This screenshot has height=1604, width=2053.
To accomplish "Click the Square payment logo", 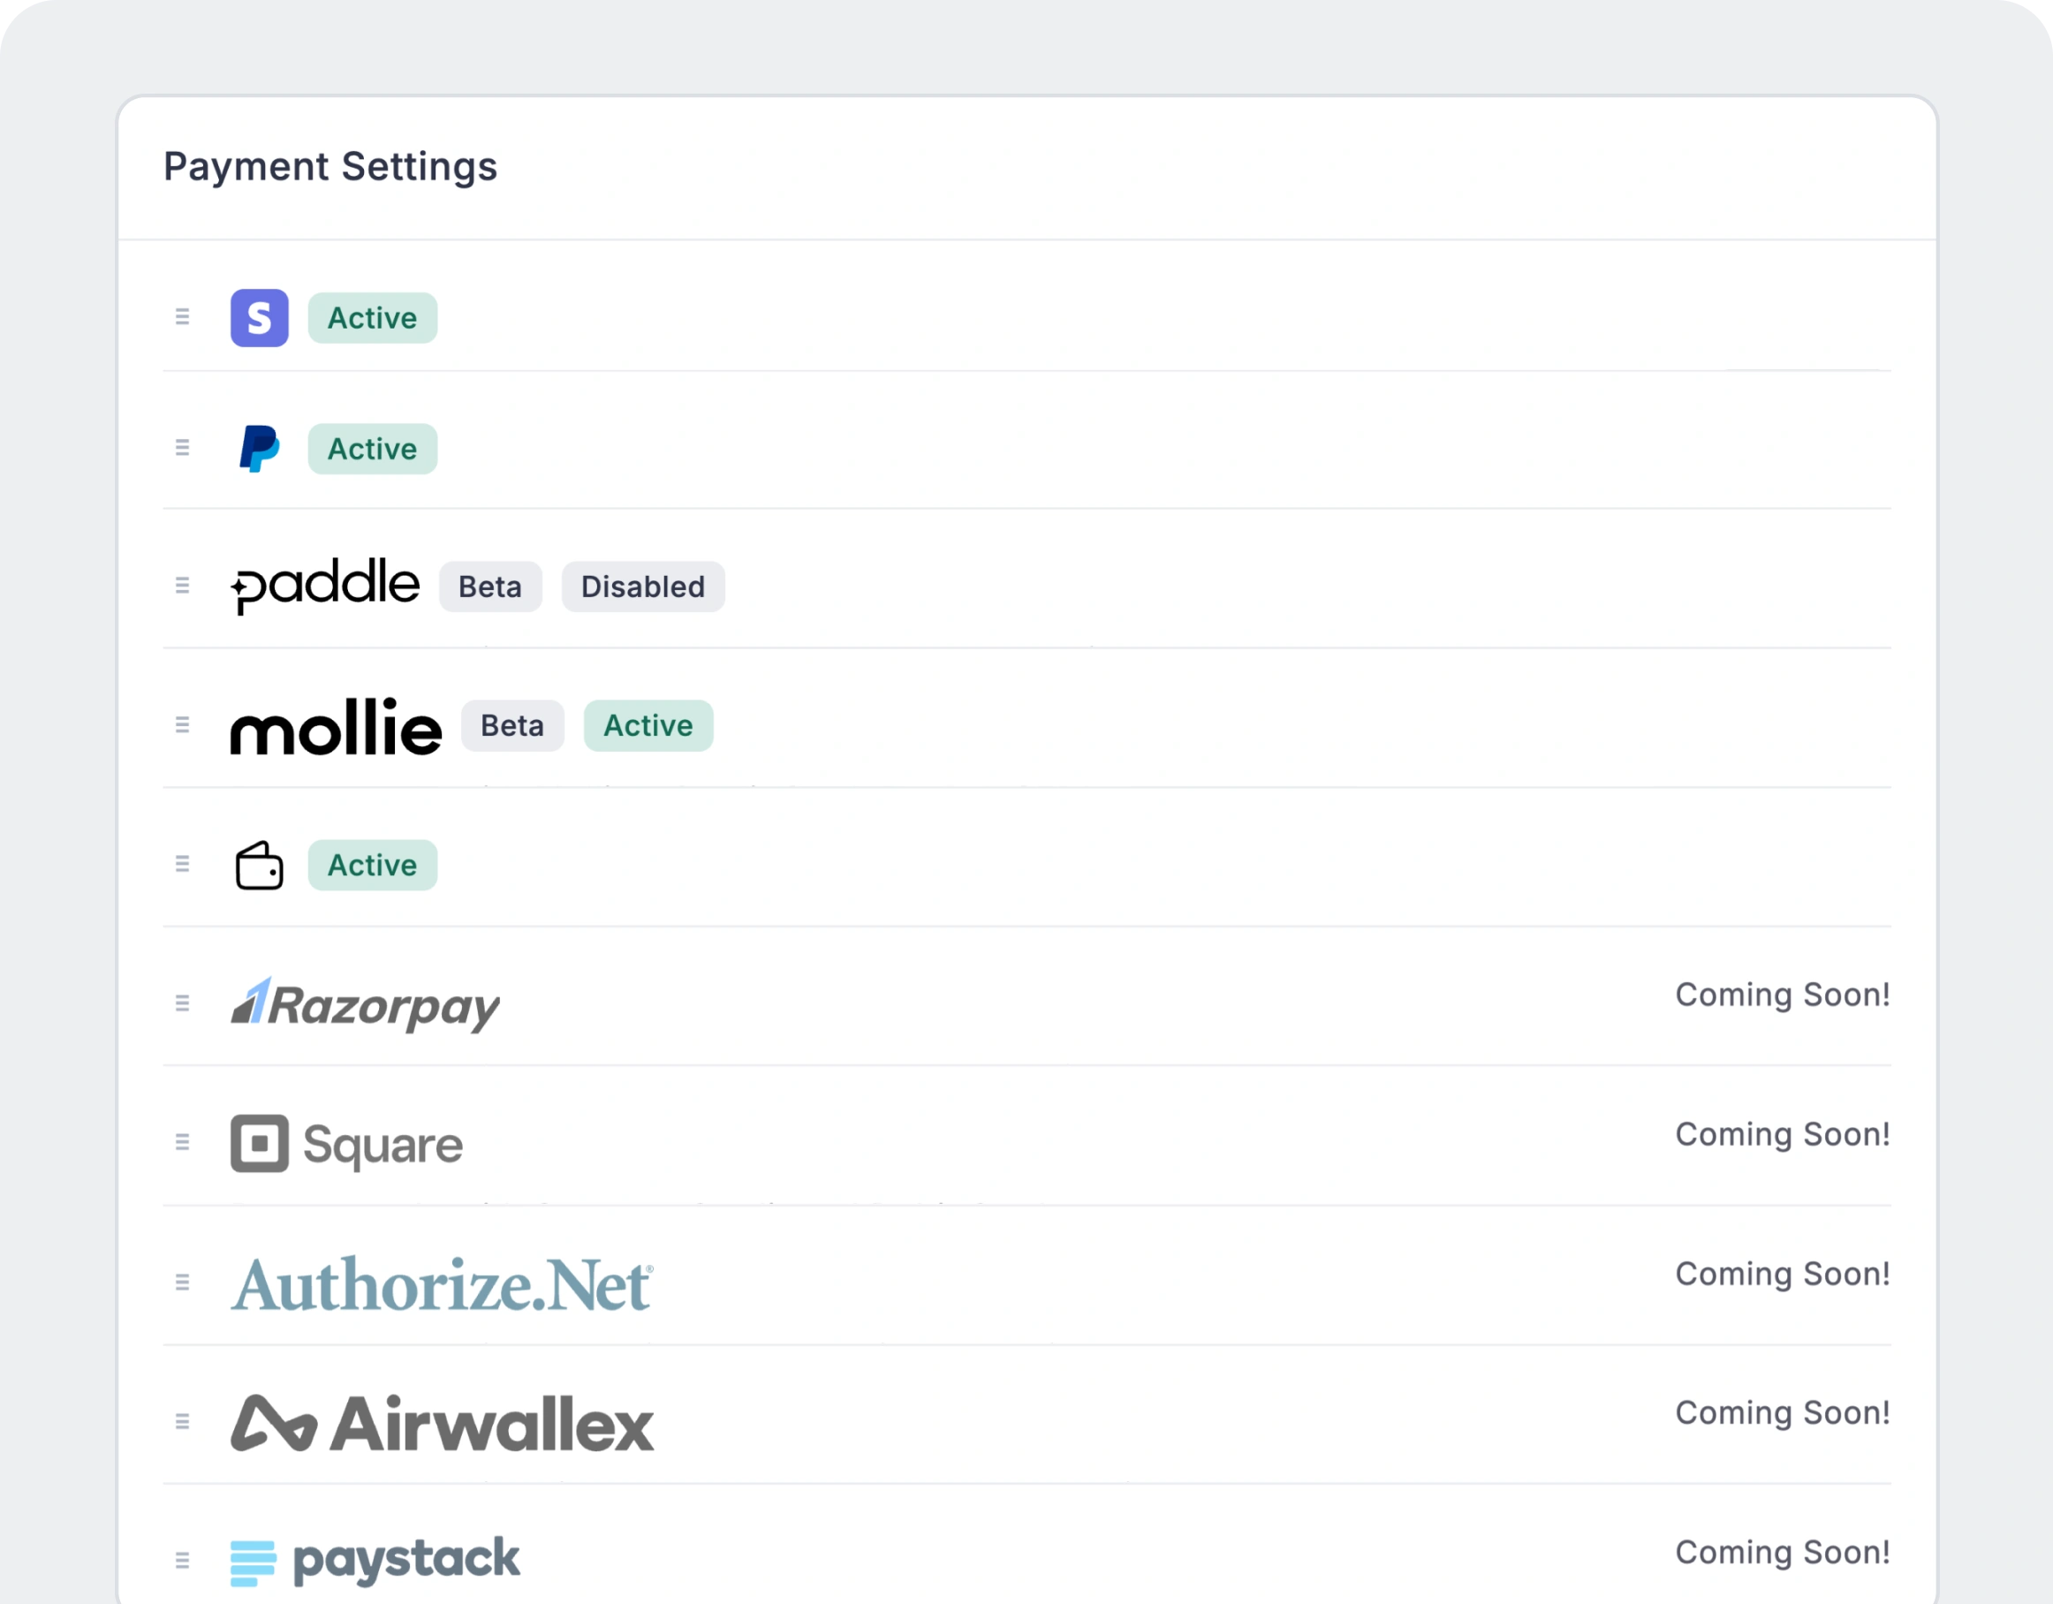I will (346, 1145).
